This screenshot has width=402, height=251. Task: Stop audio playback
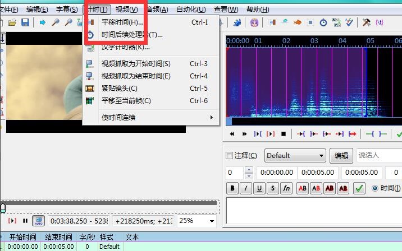tap(284, 134)
